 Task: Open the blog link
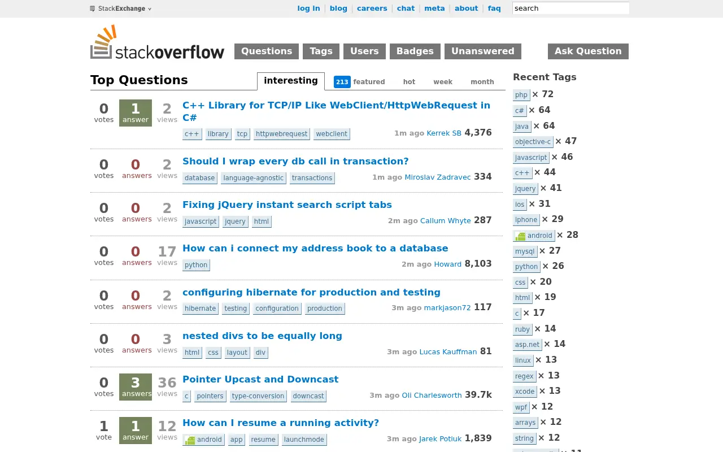pyautogui.click(x=338, y=8)
